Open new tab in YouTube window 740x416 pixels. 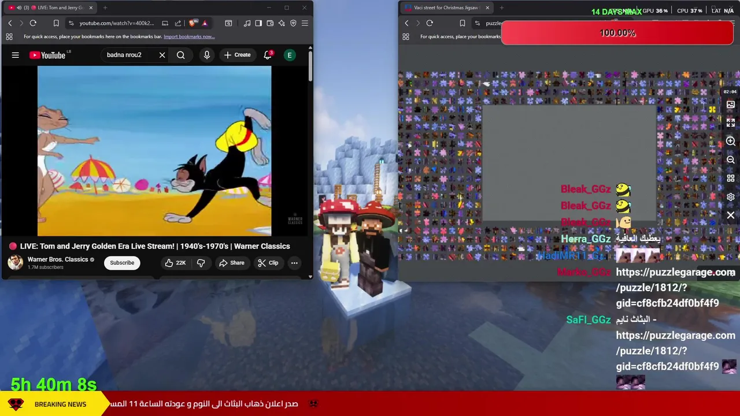click(x=106, y=8)
